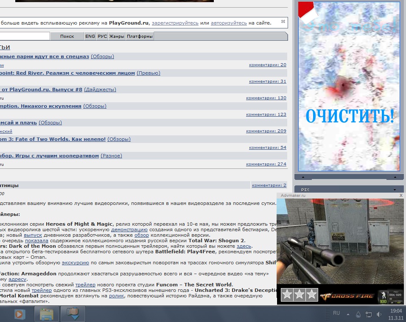Viewport: 406px width, 322px height.
Task: Open the volume speaker tray icon
Action: pyautogui.click(x=378, y=314)
